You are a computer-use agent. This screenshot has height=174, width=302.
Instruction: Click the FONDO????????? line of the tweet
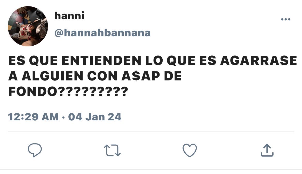coord(68,92)
